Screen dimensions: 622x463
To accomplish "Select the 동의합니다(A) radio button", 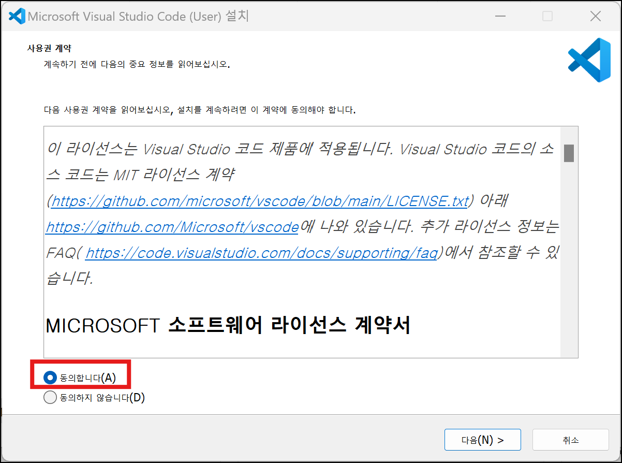I will (x=50, y=378).
